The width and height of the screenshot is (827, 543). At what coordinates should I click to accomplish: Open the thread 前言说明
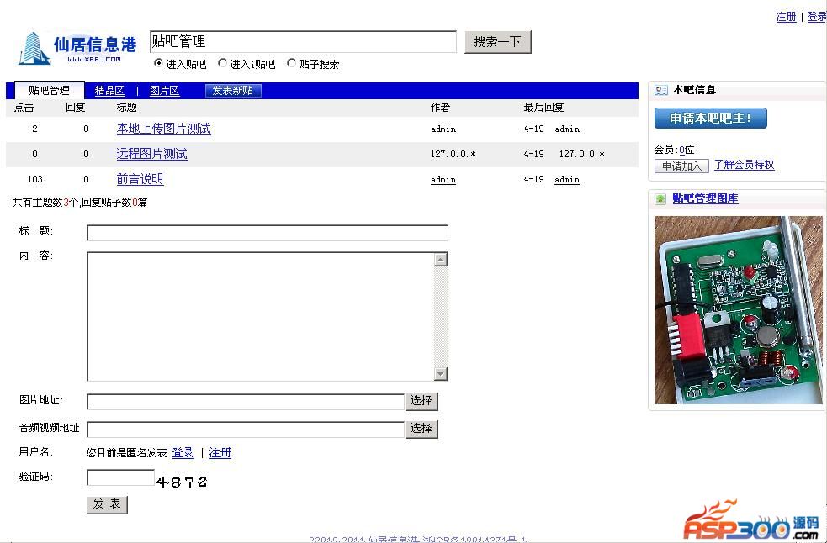click(x=140, y=179)
